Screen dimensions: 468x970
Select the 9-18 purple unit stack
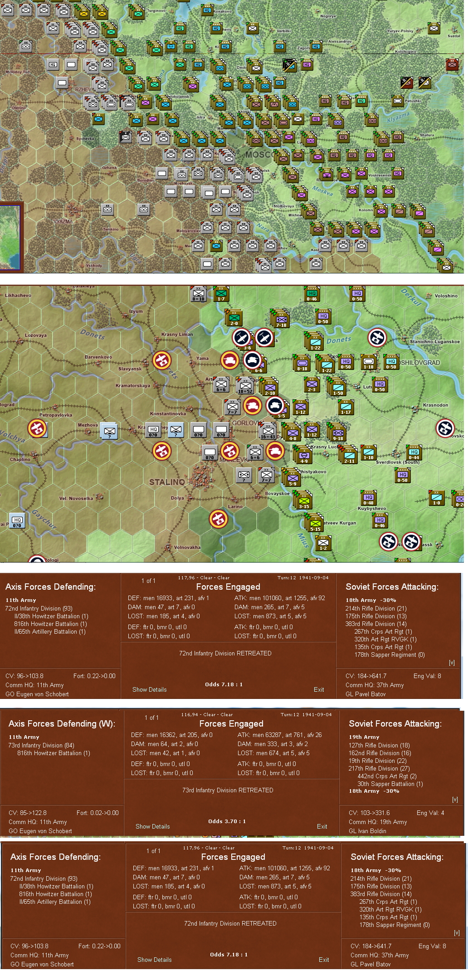337,432
